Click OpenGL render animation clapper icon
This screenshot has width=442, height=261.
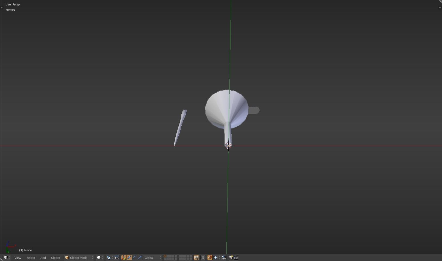point(236,257)
